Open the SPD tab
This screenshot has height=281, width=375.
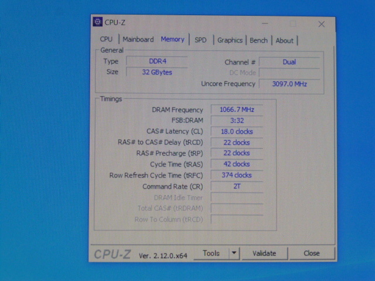[200, 40]
